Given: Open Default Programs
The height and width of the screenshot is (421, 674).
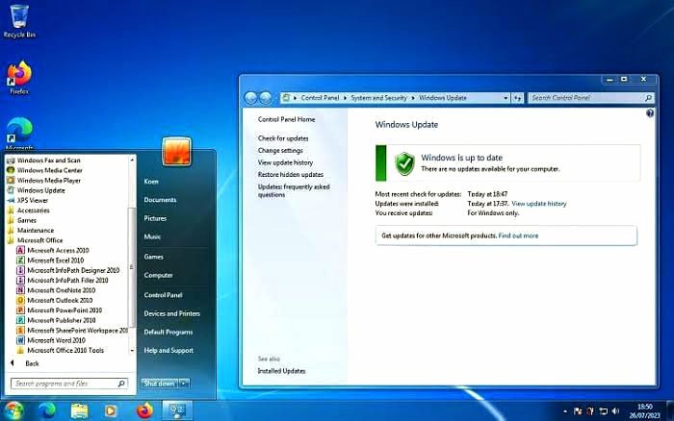Looking at the screenshot, I should 168,333.
